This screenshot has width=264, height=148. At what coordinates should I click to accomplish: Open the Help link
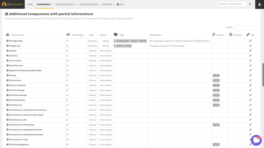click(x=120, y=5)
